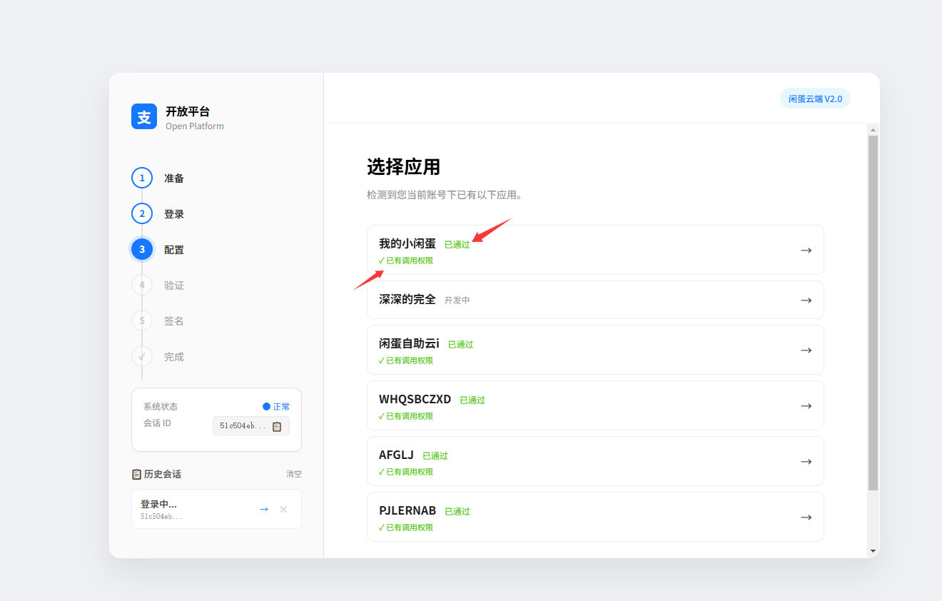942x601 pixels.
Task: Click the scroll down arrow of app list
Action: coord(873,551)
